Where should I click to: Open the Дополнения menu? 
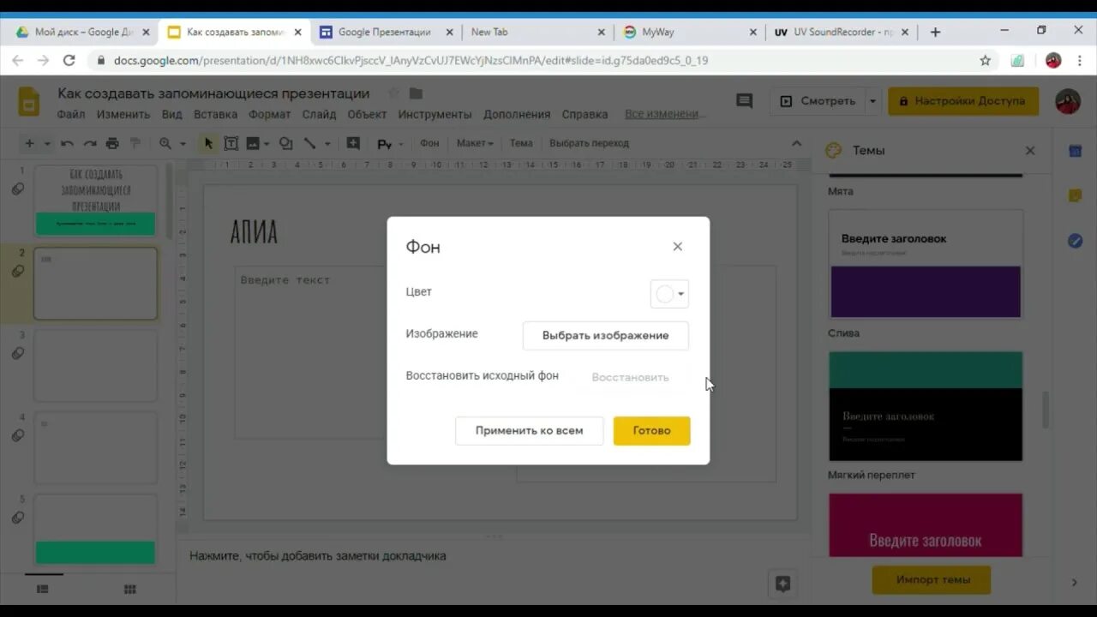pos(517,114)
